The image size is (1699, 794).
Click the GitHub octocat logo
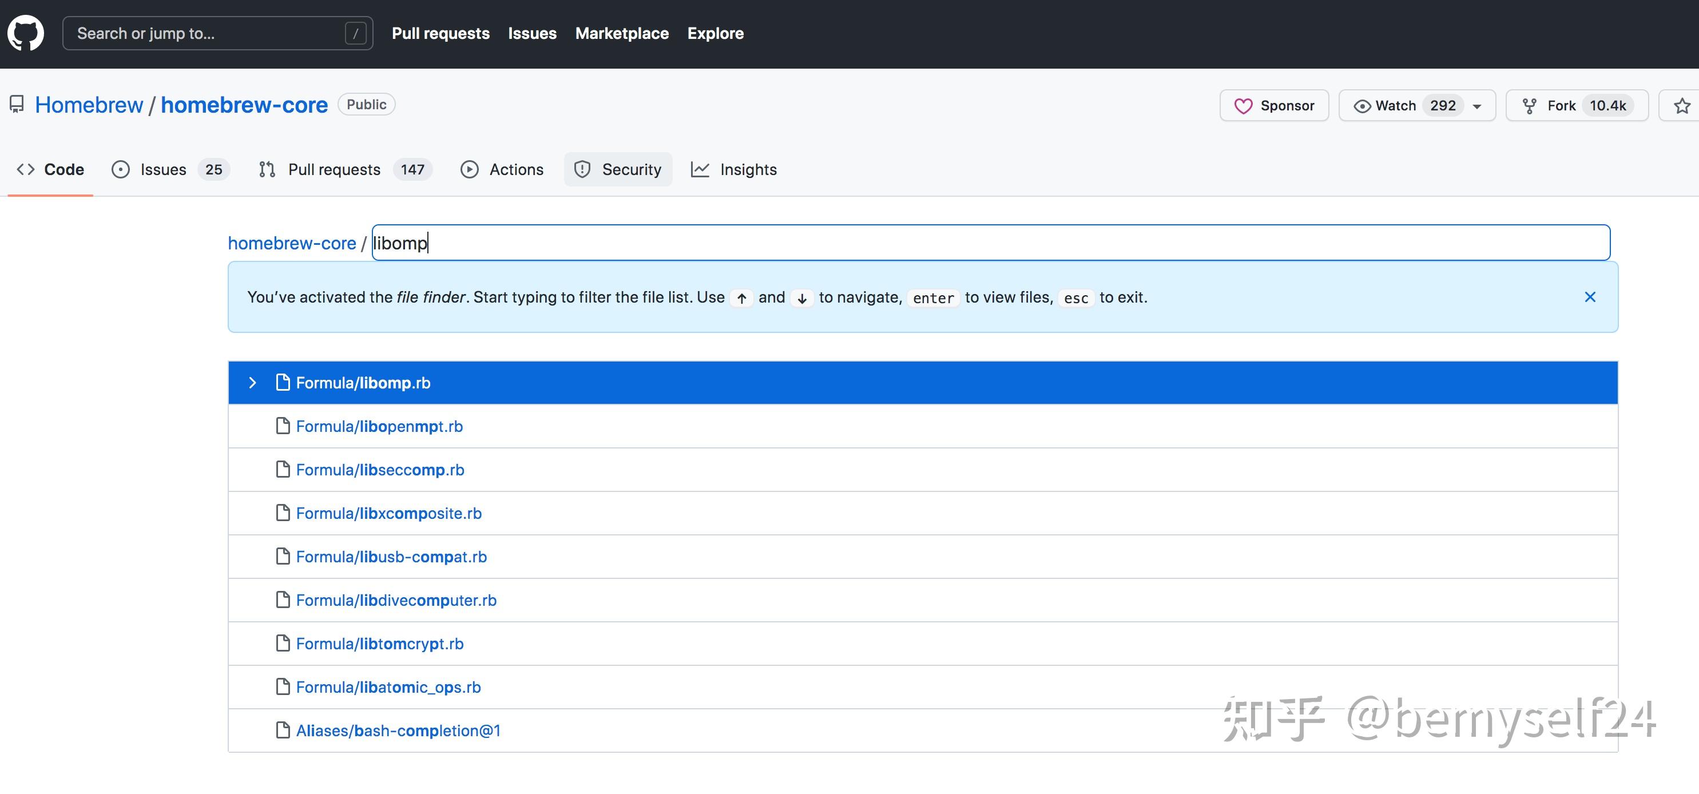[x=26, y=33]
